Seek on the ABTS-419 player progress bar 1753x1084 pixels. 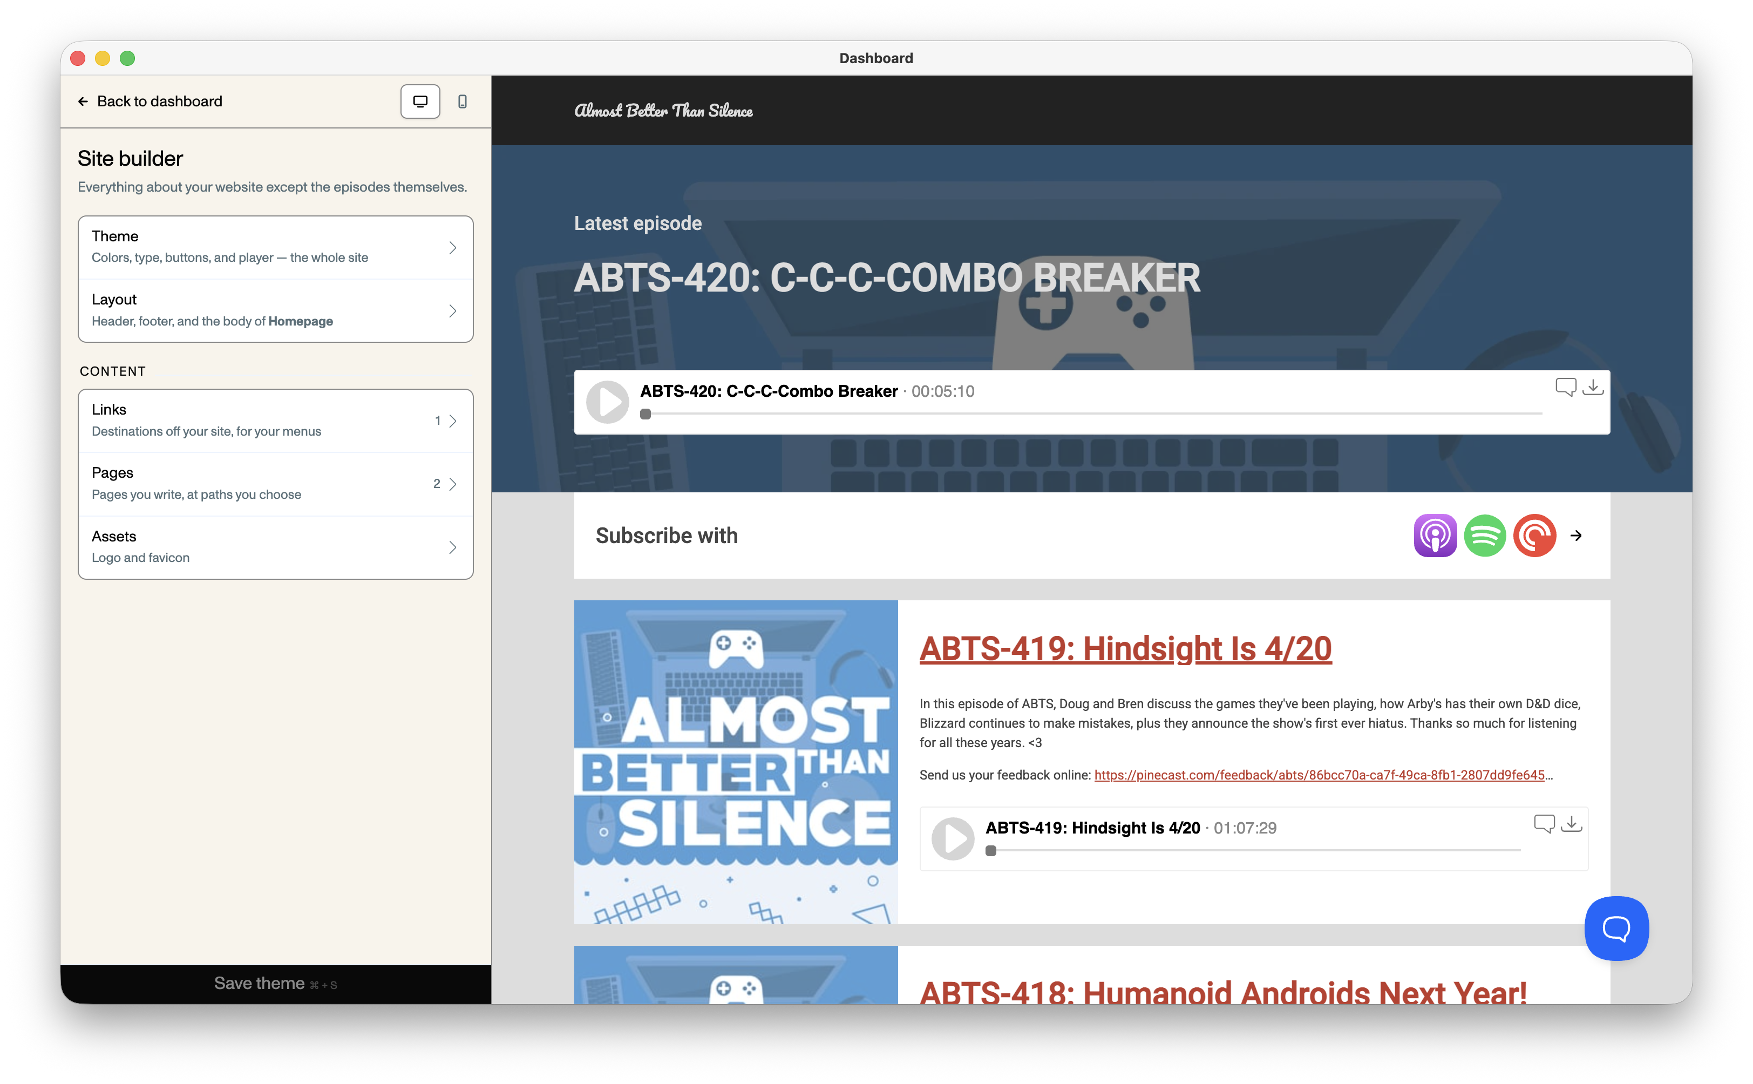tap(1253, 850)
